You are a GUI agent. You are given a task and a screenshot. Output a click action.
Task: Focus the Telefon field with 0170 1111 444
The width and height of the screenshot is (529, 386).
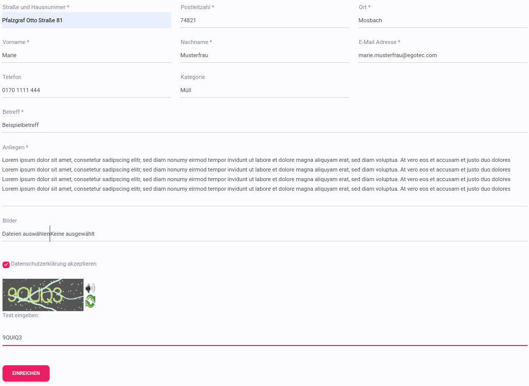(x=87, y=90)
